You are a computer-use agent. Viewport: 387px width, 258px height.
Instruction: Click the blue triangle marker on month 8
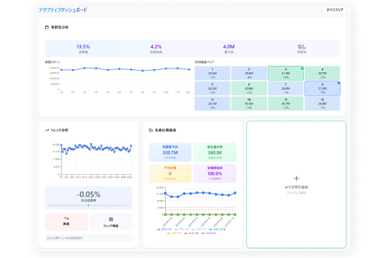pyautogui.click(x=339, y=83)
